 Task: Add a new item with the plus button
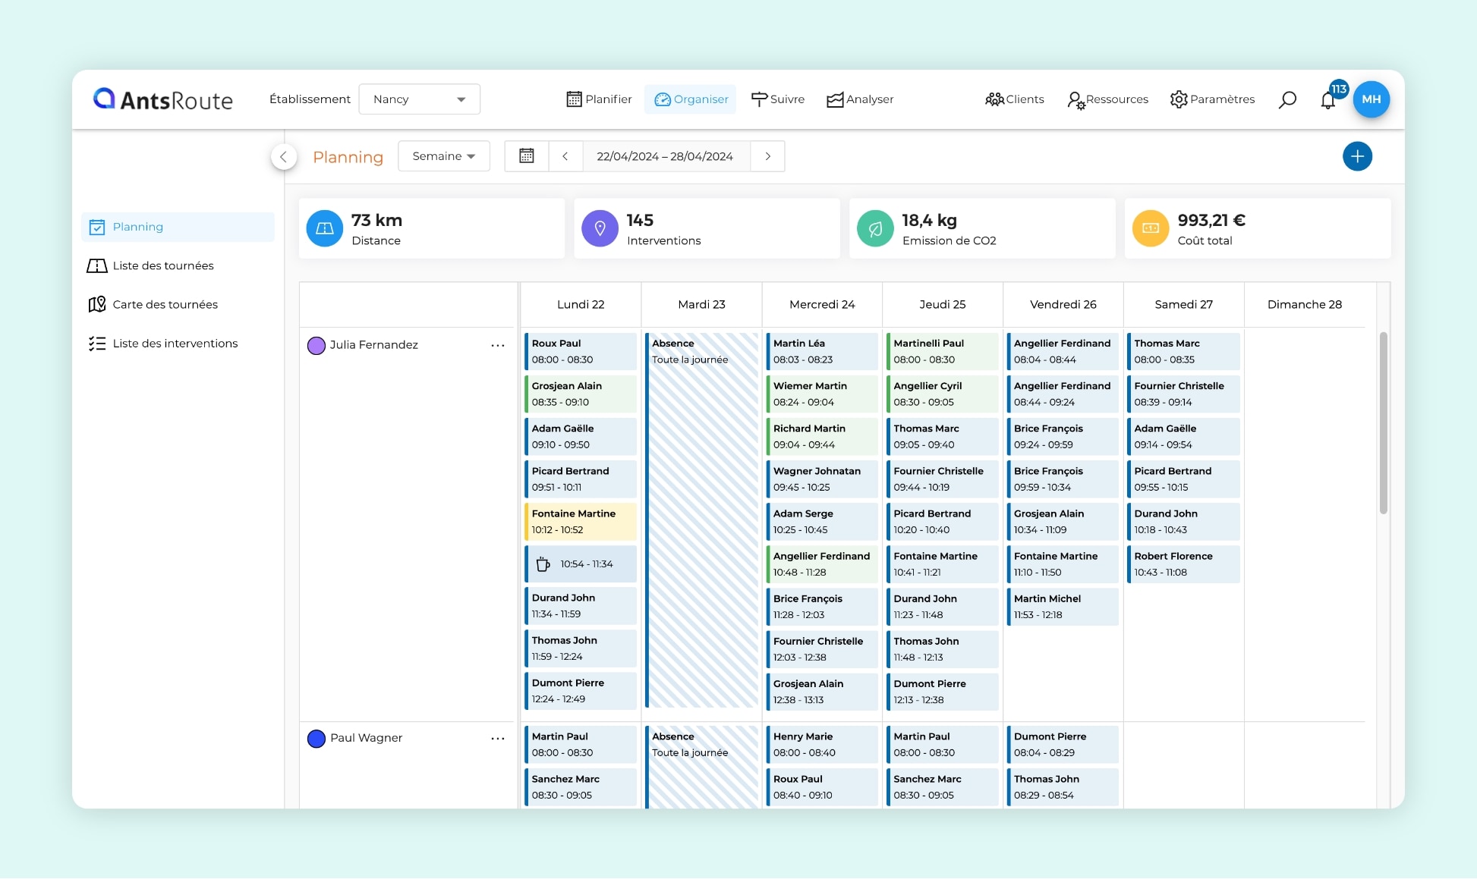pos(1358,156)
